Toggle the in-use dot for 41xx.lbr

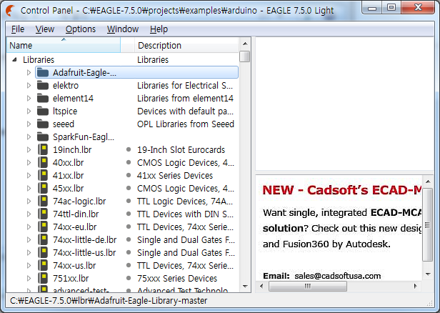(129, 176)
